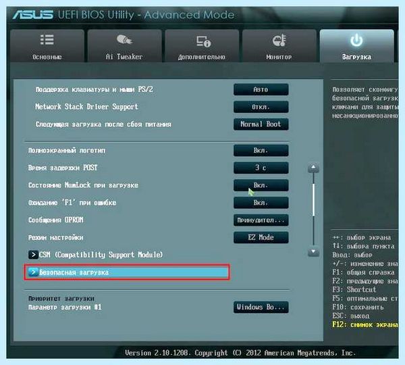
Task: Select Состояние NumLock при загрузке label
Action: [83, 185]
